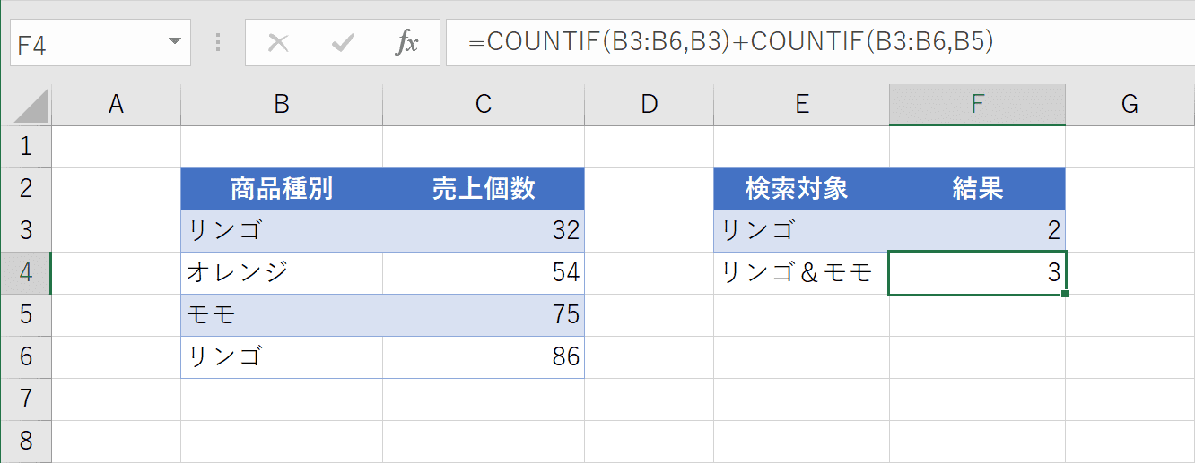The image size is (1195, 463).
Task: Click the Select All corner triangle
Action: tap(31, 105)
